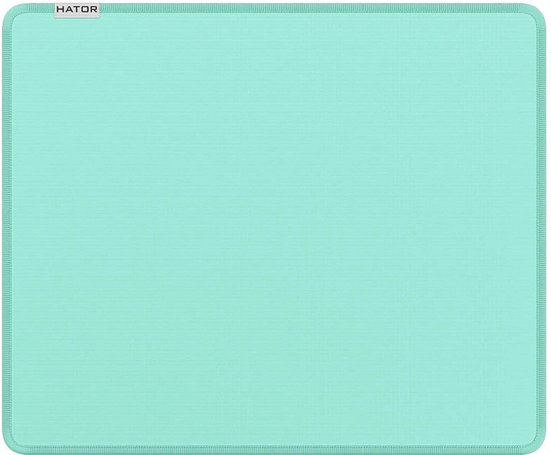Click the HATOR logo tag
551x455 pixels.
77,10
